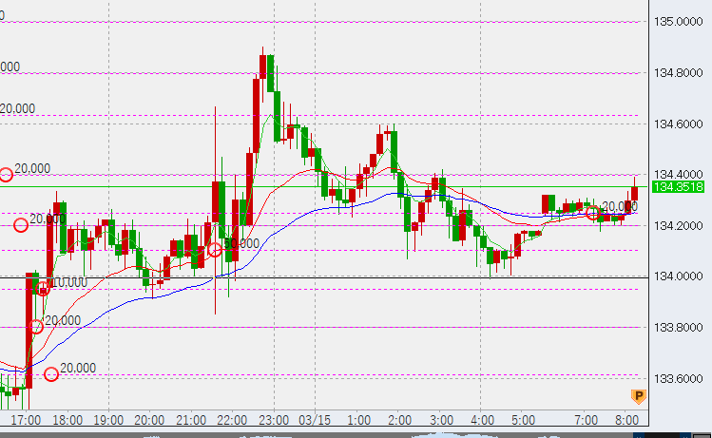Click the 10,000 order circle marker
The width and height of the screenshot is (712, 438).
(x=43, y=288)
